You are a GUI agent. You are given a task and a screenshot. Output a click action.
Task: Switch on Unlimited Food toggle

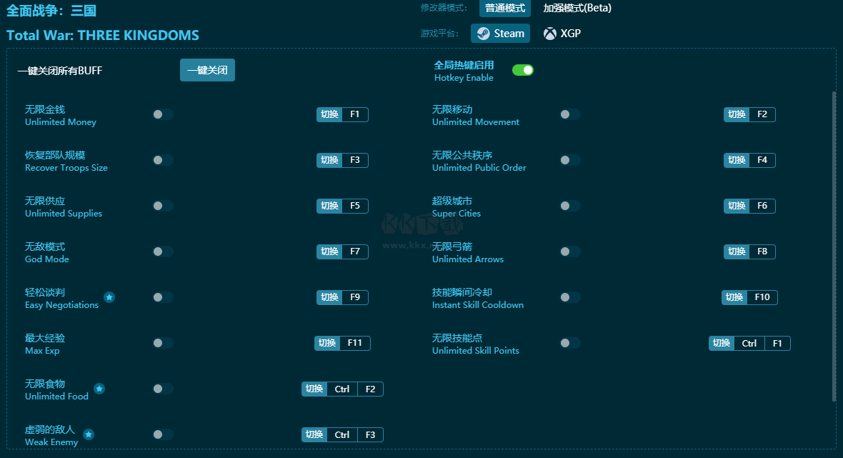click(163, 389)
